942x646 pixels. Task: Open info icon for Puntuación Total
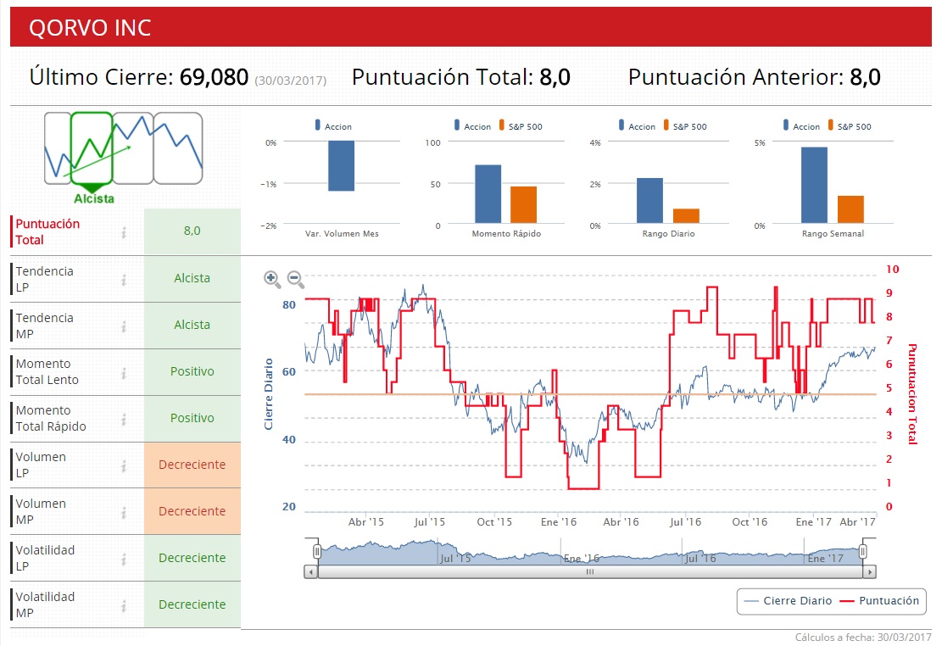tap(124, 232)
